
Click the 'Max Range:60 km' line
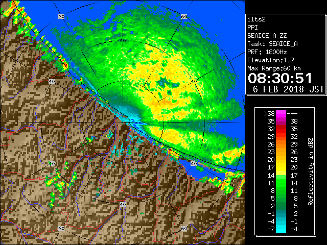[274, 68]
